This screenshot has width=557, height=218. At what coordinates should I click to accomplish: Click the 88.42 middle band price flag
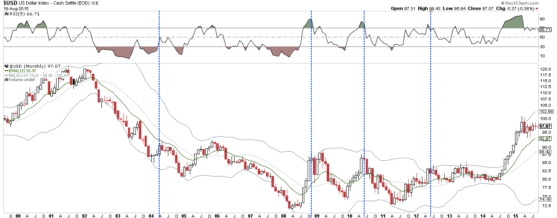point(545,152)
